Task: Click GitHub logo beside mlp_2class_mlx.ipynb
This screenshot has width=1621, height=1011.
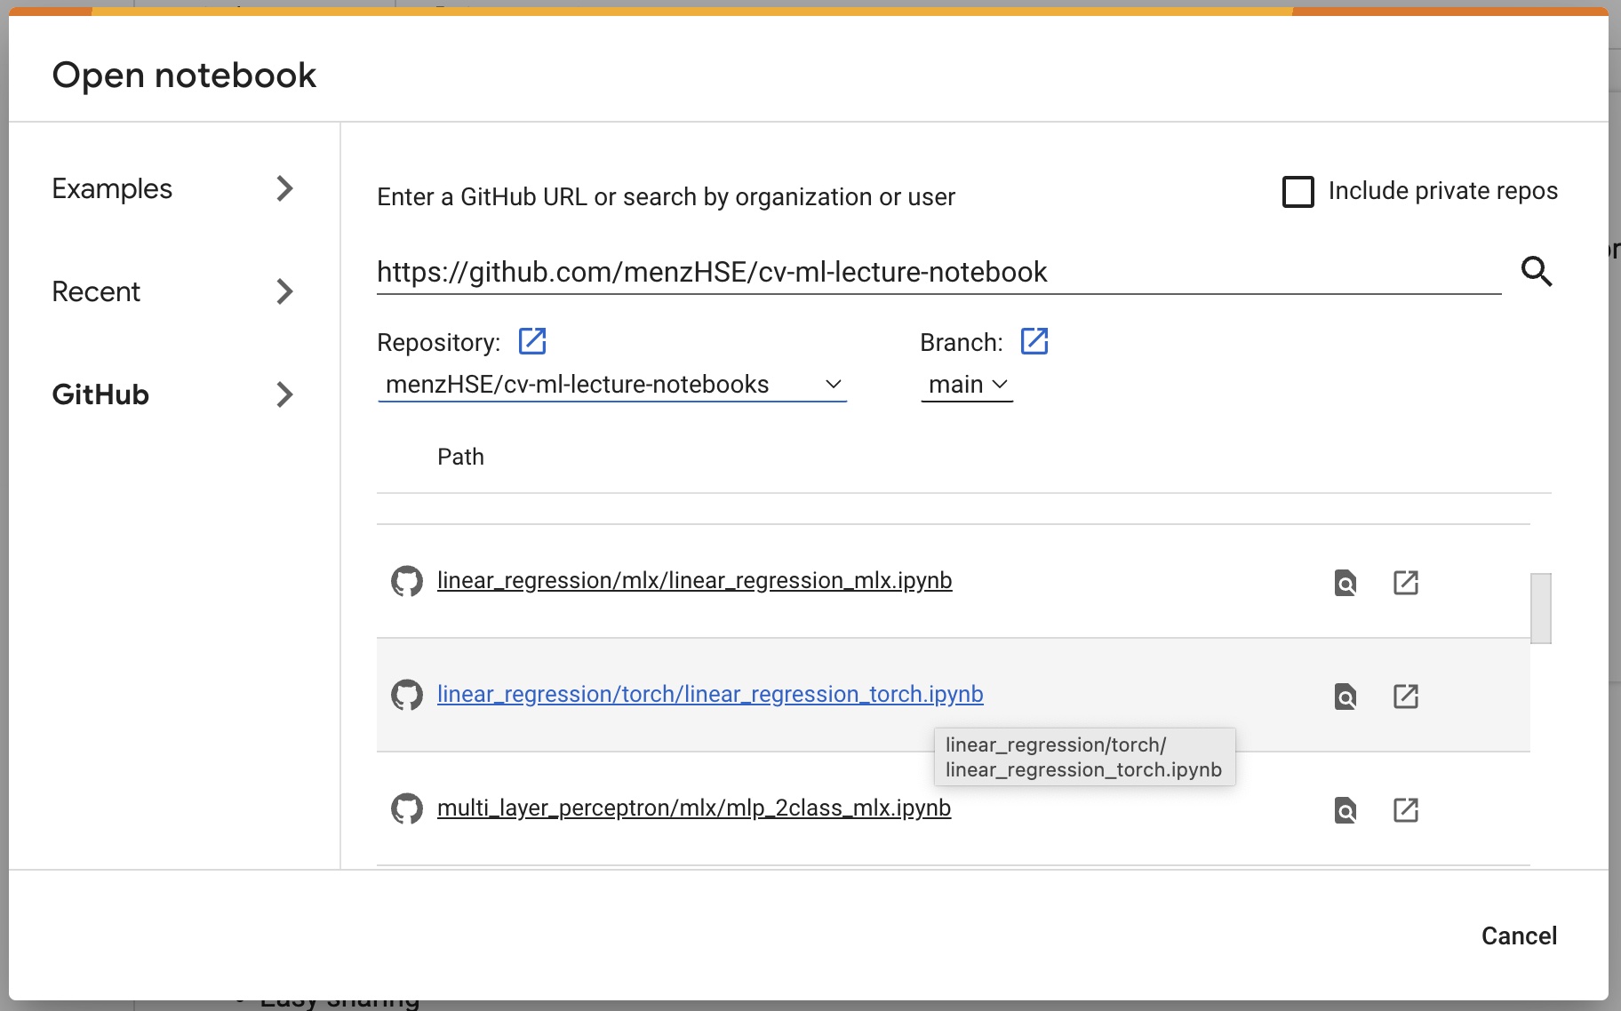Action: 407,808
